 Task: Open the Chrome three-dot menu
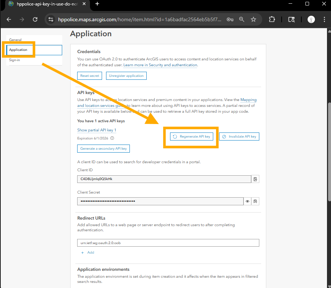click(x=324, y=19)
